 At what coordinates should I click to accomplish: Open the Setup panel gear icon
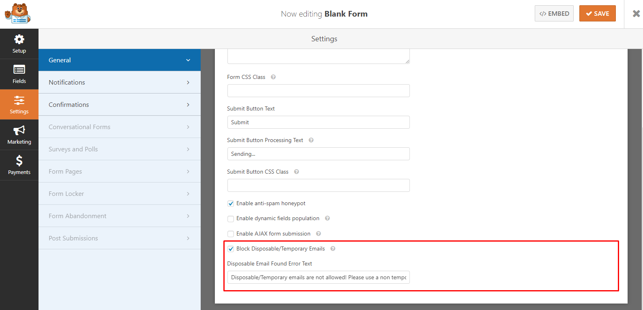point(19,39)
